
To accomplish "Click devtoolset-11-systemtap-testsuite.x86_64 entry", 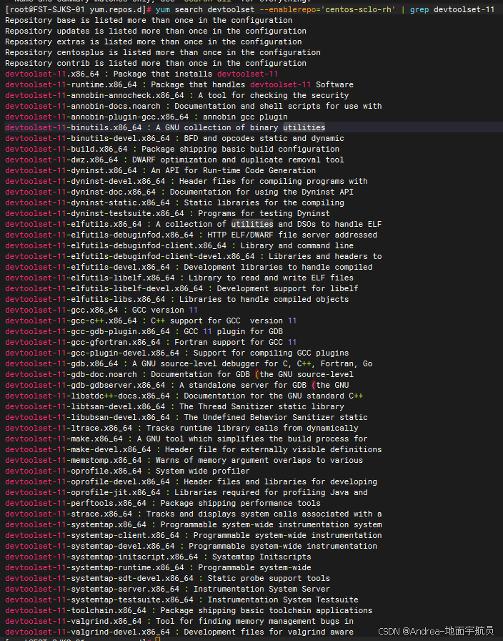I will tap(181, 600).
